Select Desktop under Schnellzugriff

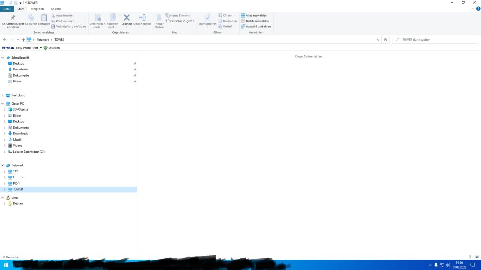18,63
